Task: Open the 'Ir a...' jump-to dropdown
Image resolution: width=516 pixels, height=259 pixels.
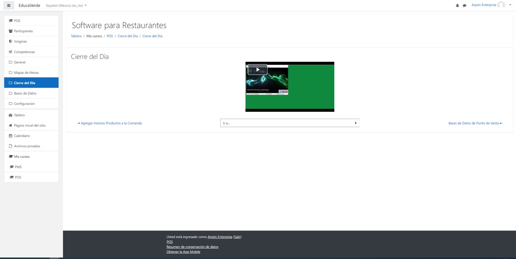Action: tap(289, 123)
